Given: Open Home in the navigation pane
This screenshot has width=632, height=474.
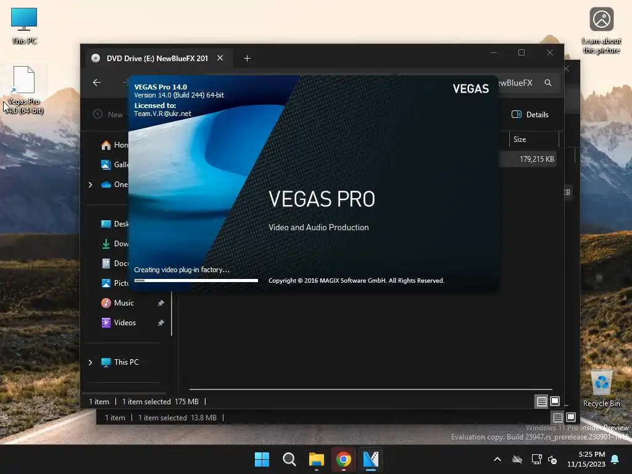Looking at the screenshot, I should [114, 144].
